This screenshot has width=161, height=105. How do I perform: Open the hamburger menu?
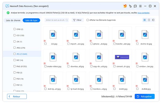click(140, 6)
